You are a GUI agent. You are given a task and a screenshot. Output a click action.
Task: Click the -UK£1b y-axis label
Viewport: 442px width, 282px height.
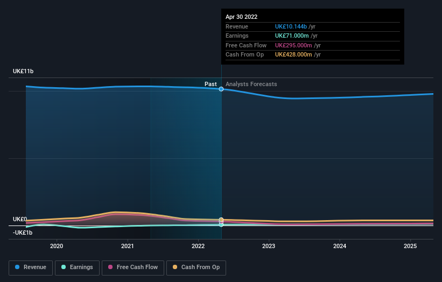[23, 232]
